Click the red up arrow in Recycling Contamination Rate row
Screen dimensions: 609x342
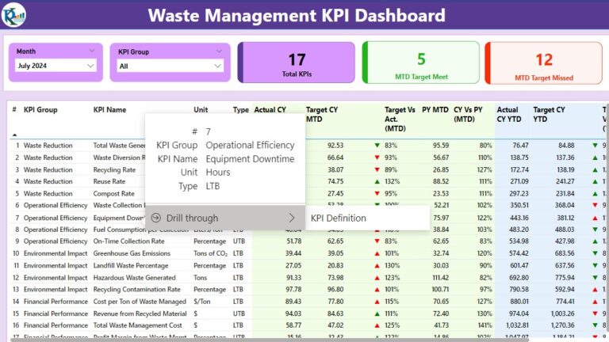[x=377, y=289]
